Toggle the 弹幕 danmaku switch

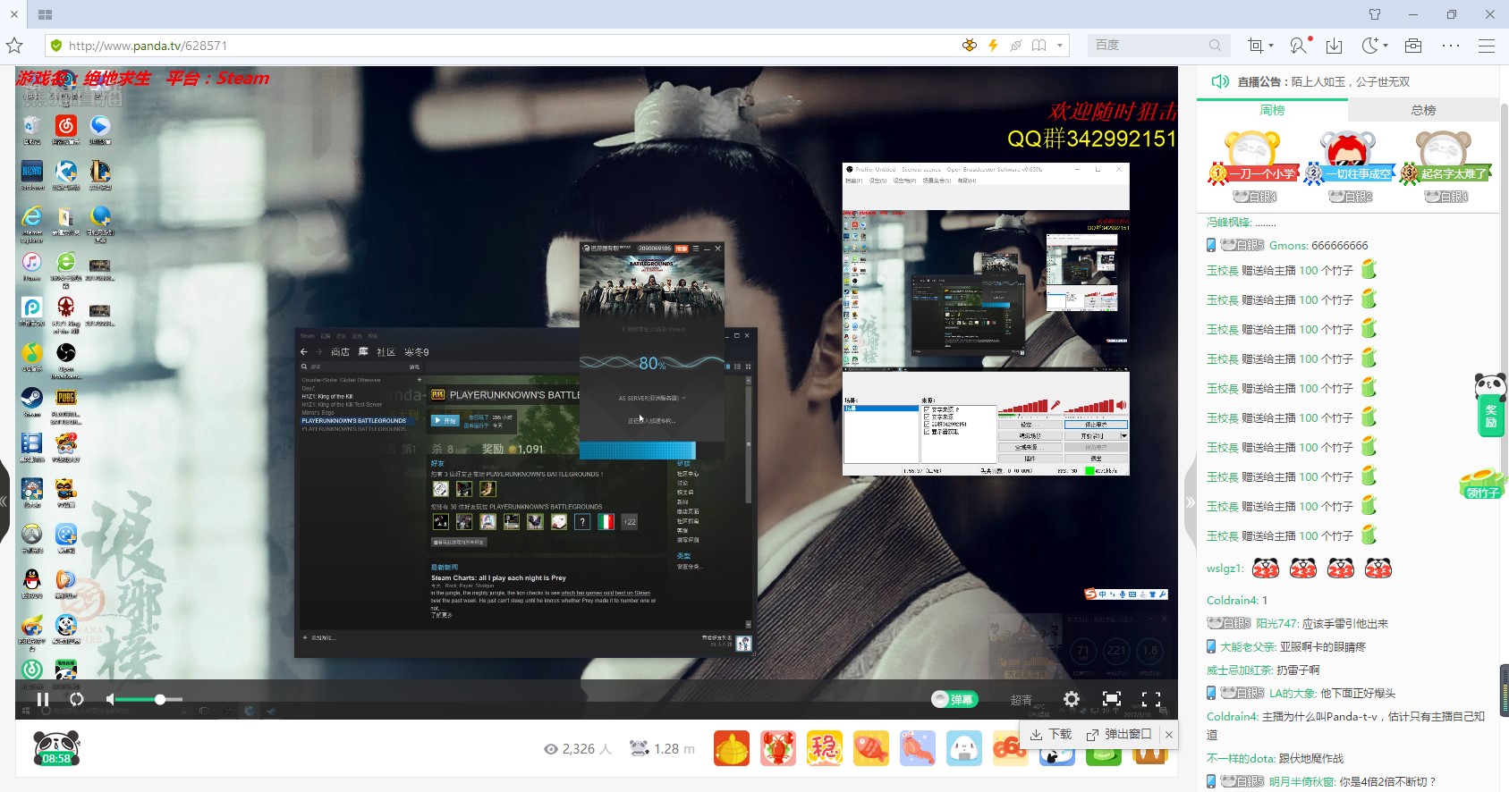pyautogui.click(x=954, y=699)
